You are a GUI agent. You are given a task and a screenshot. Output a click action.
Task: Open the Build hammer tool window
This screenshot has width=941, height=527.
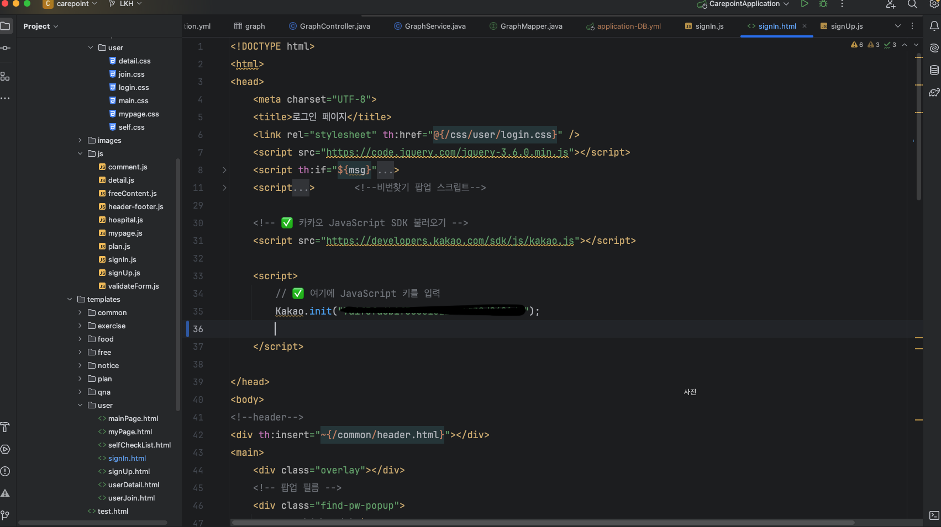6,427
